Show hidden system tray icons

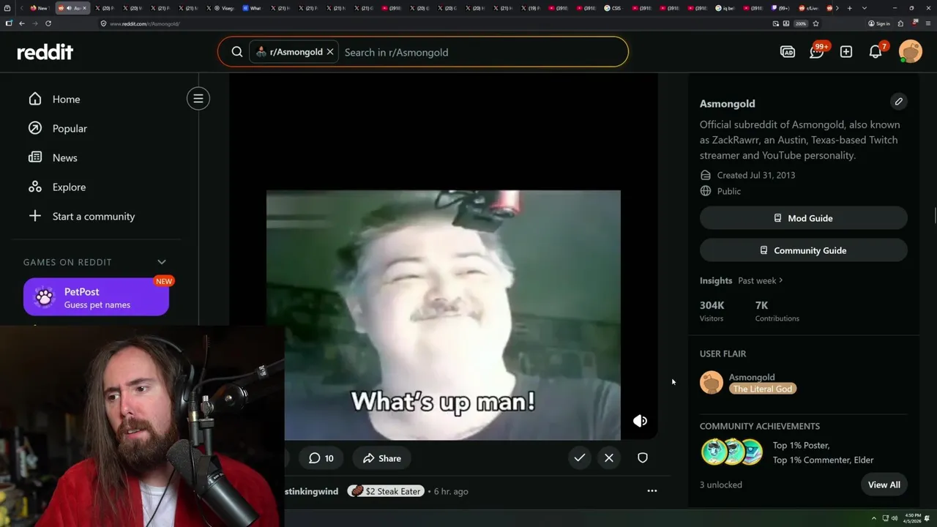tap(874, 519)
